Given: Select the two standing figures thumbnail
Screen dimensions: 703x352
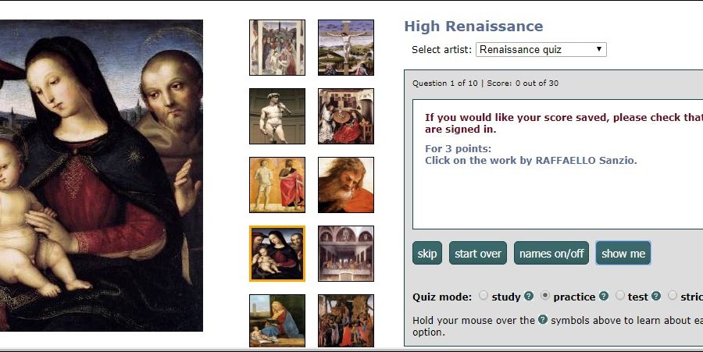Looking at the screenshot, I should tap(277, 185).
